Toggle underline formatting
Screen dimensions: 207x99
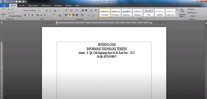pyautogui.click(x=32, y=15)
